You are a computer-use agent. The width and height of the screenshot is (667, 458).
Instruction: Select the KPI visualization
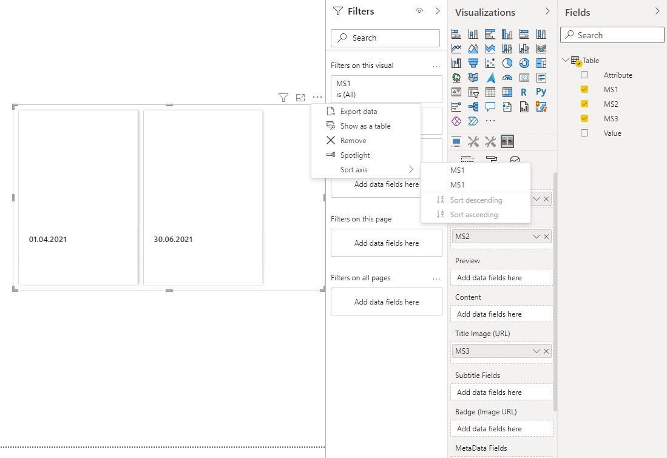click(456, 92)
